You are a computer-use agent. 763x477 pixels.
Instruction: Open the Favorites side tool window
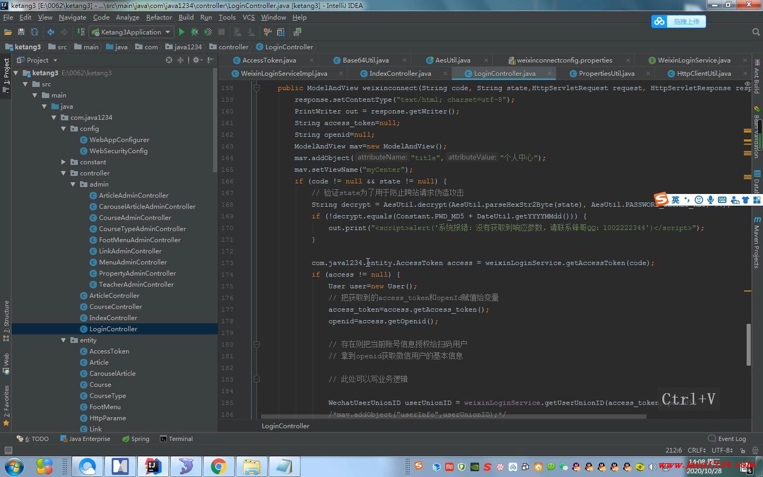coord(6,405)
